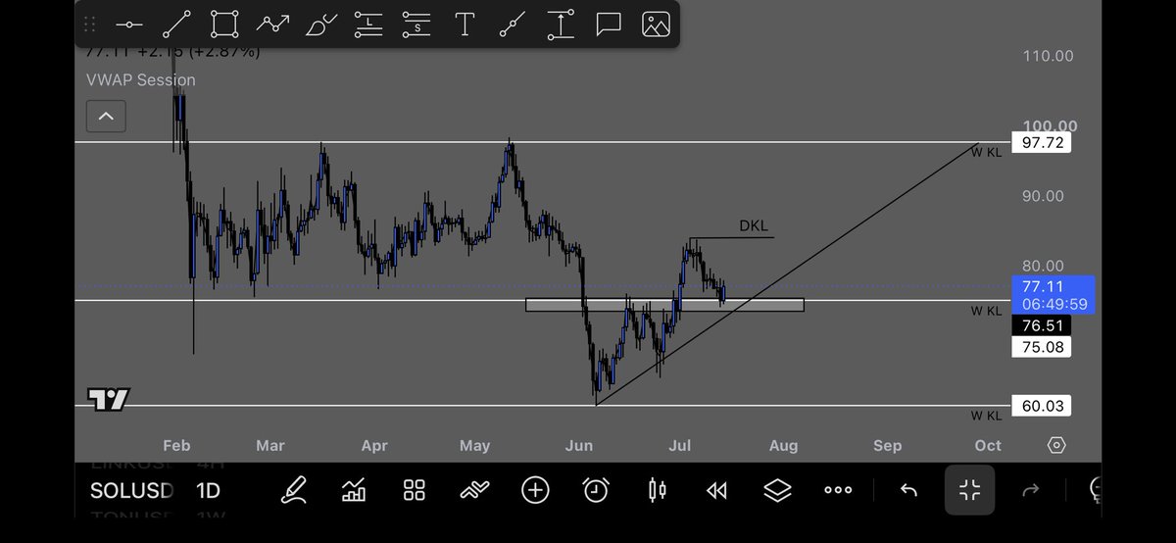Select the VWAP Session indicator label
The height and width of the screenshot is (543, 1176).
click(140, 80)
